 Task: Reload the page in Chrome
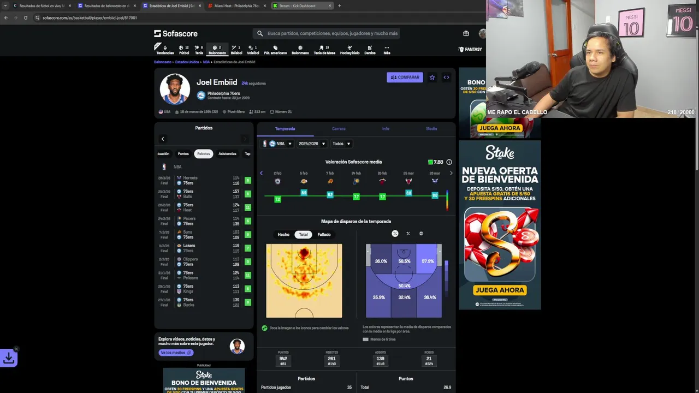(26, 17)
